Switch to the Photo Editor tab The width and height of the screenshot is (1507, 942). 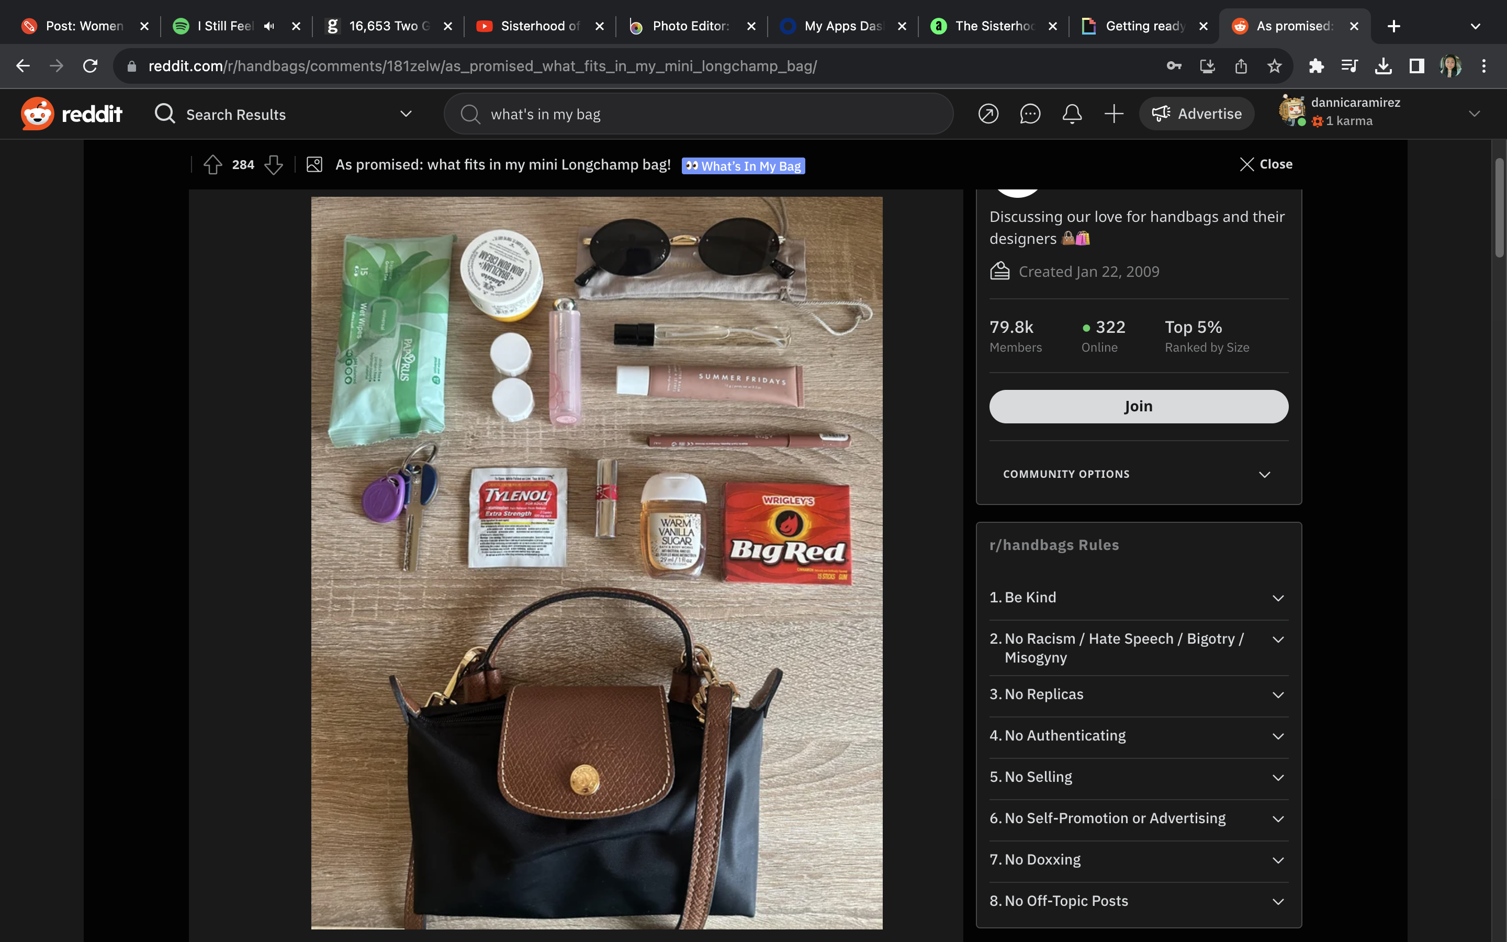pos(689,26)
